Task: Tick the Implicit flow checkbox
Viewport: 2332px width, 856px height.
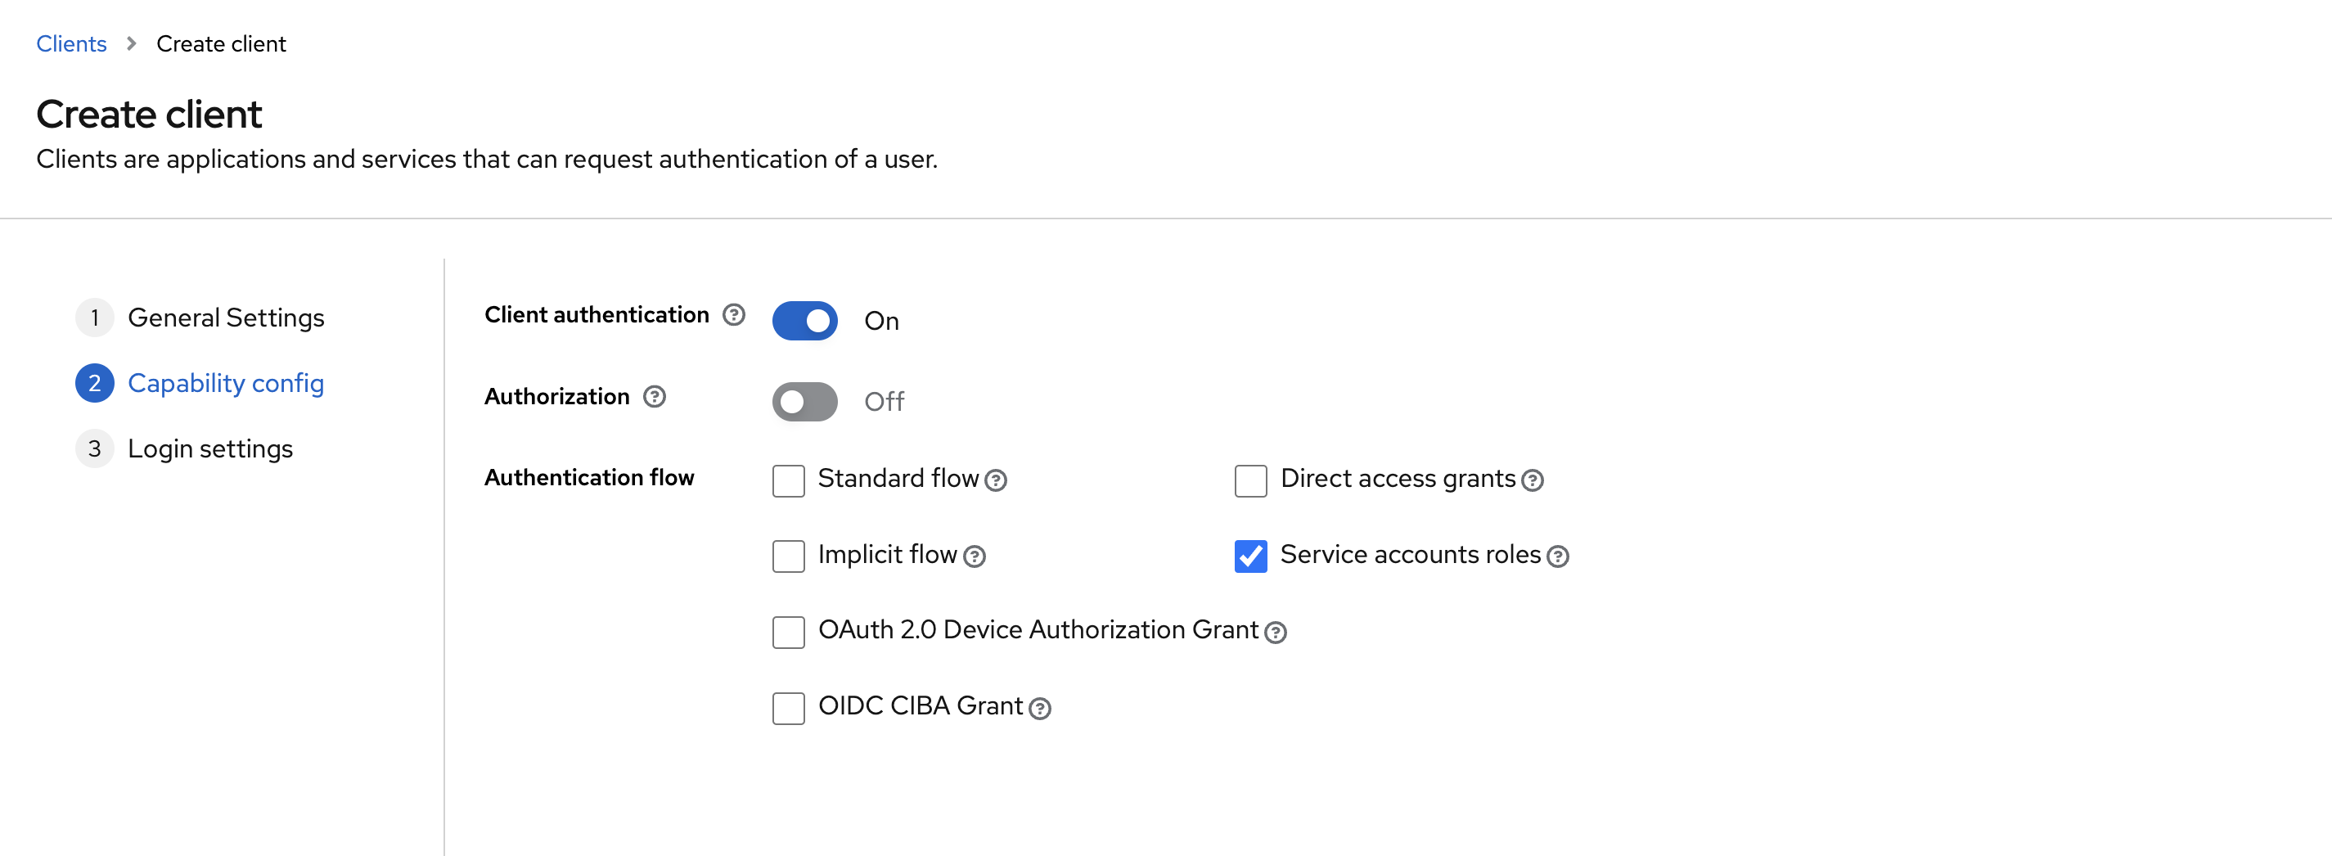Action: (x=788, y=556)
